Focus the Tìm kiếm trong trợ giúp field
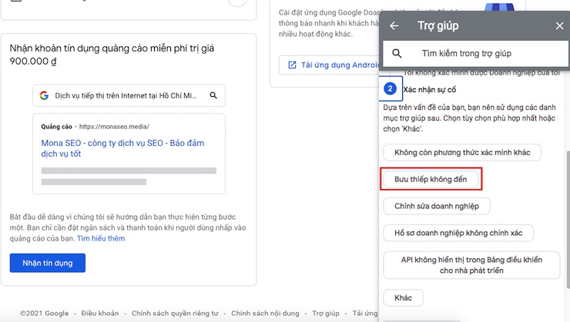Image resolution: width=570 pixels, height=322 pixels. pos(475,54)
